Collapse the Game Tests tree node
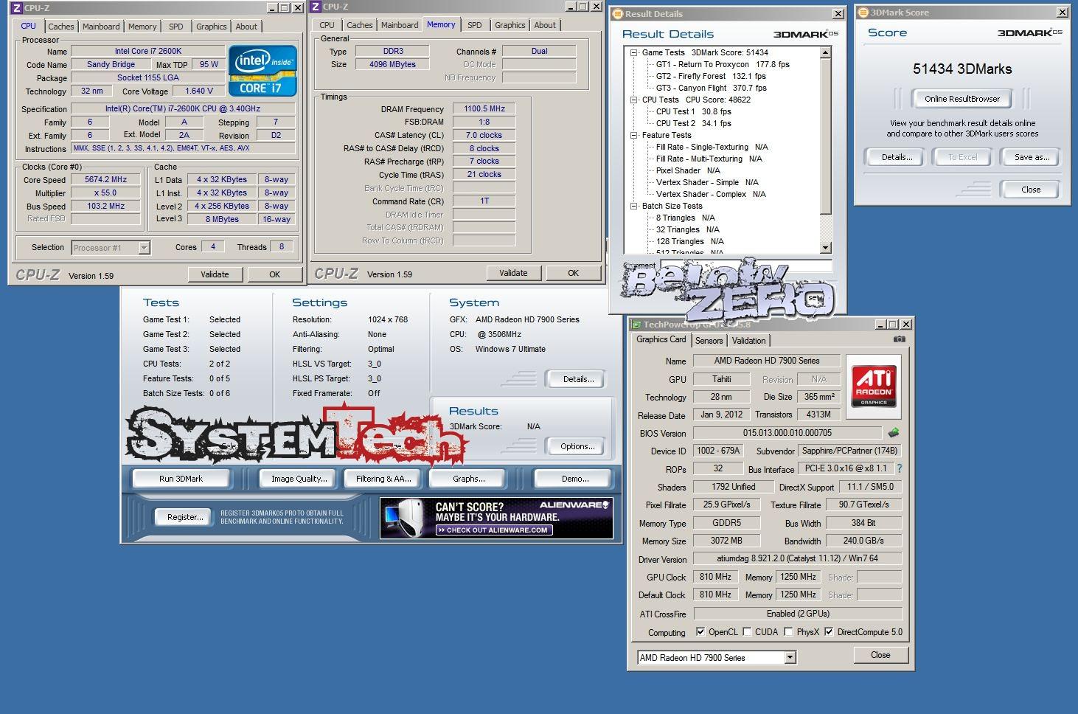The height and width of the screenshot is (714, 1078). 633,52
